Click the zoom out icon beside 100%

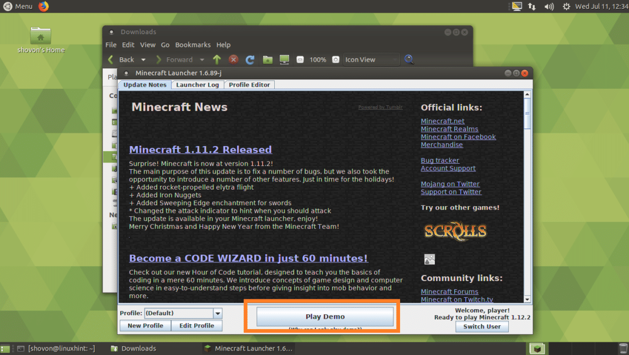pyautogui.click(x=300, y=60)
